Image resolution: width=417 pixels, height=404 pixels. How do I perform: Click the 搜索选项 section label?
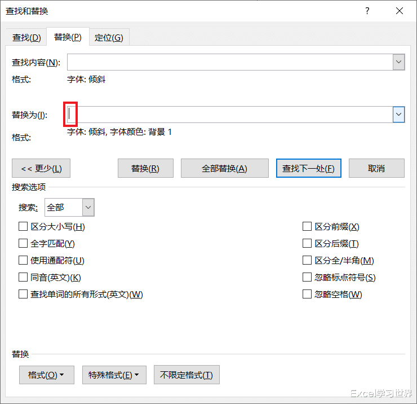pos(29,187)
